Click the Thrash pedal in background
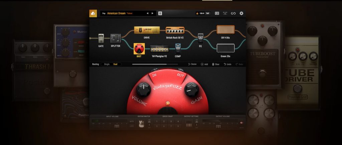 coord(34,70)
